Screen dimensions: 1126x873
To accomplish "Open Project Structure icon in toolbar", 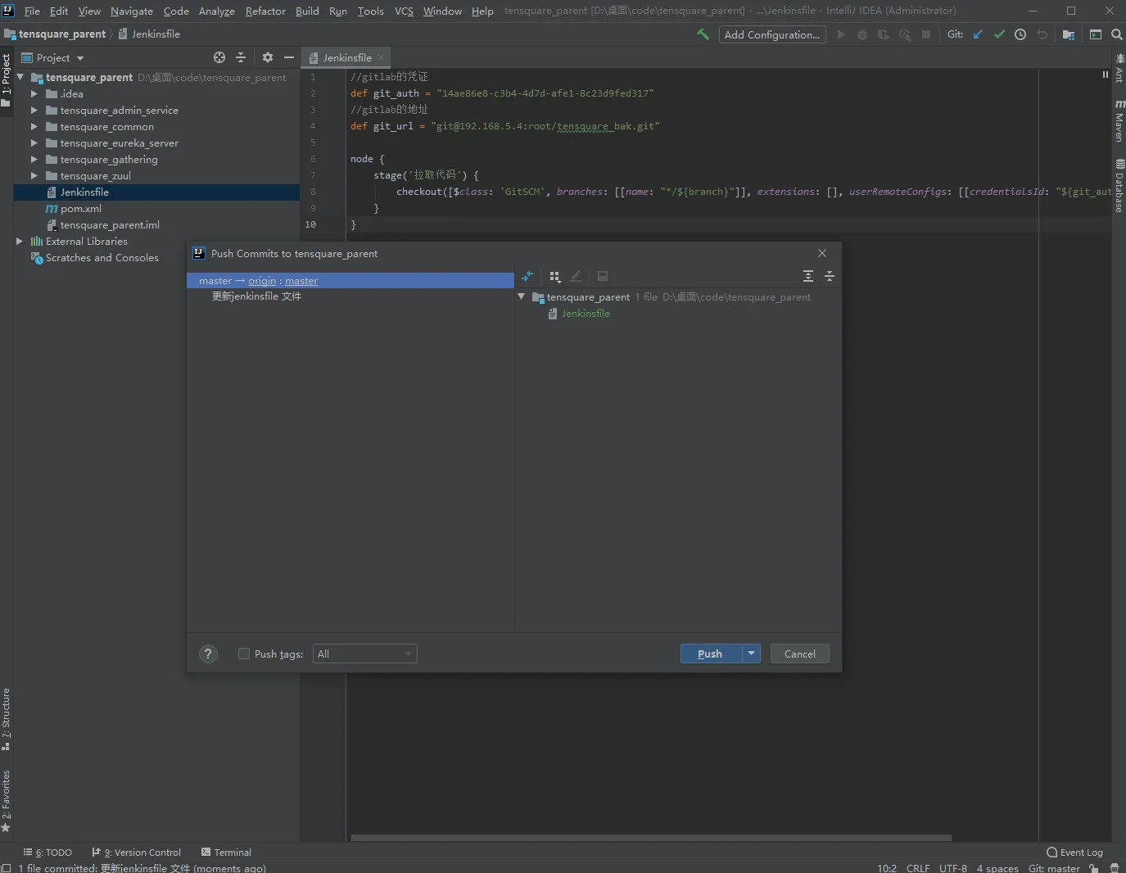I will [x=1069, y=34].
